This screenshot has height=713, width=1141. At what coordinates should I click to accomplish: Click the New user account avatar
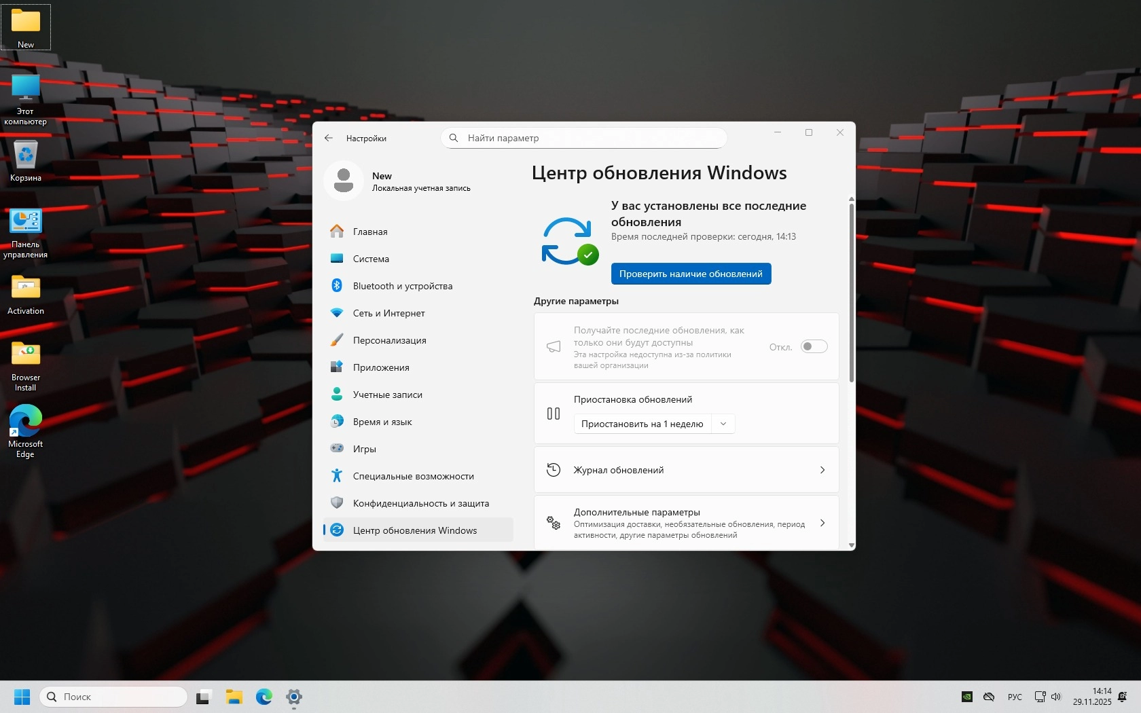tap(344, 181)
